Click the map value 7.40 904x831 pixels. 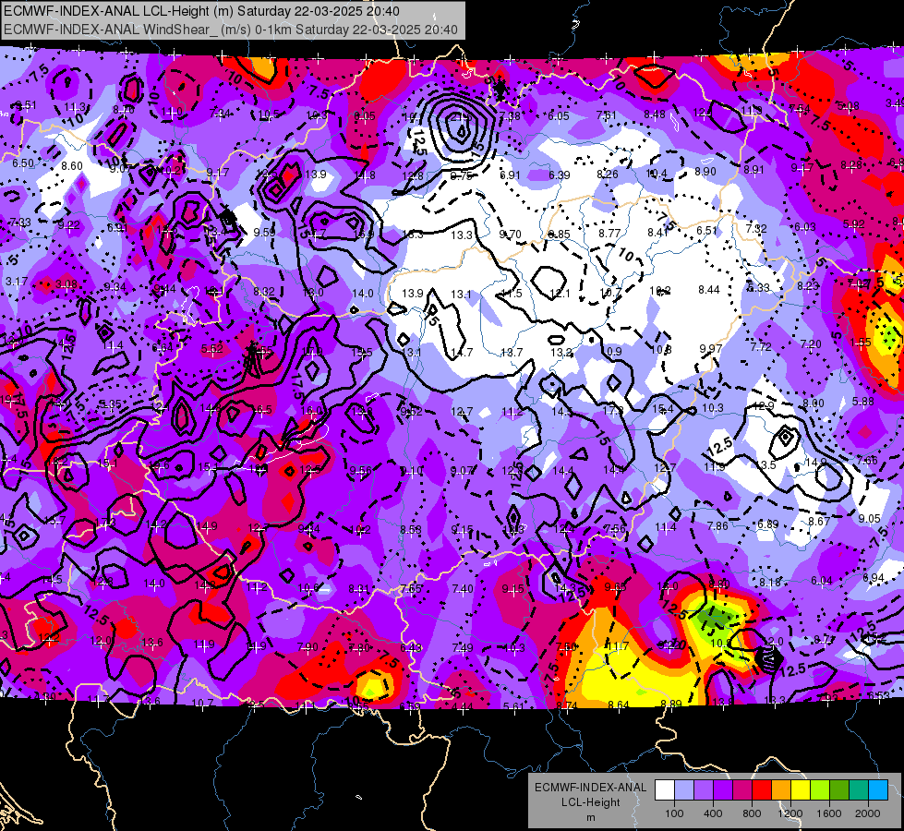(463, 589)
